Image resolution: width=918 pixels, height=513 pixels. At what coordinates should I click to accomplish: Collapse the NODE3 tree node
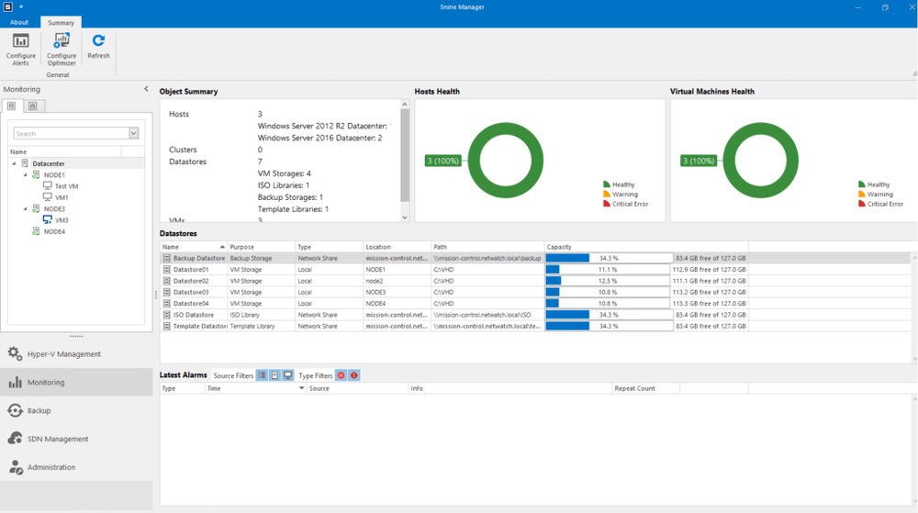[25, 209]
